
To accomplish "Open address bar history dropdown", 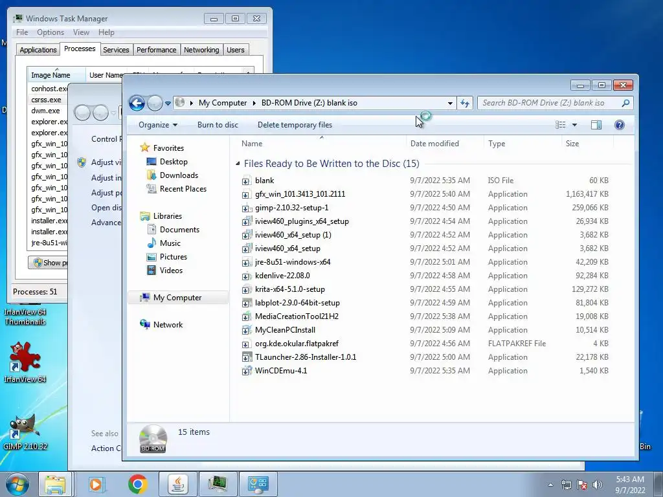I will pyautogui.click(x=451, y=103).
